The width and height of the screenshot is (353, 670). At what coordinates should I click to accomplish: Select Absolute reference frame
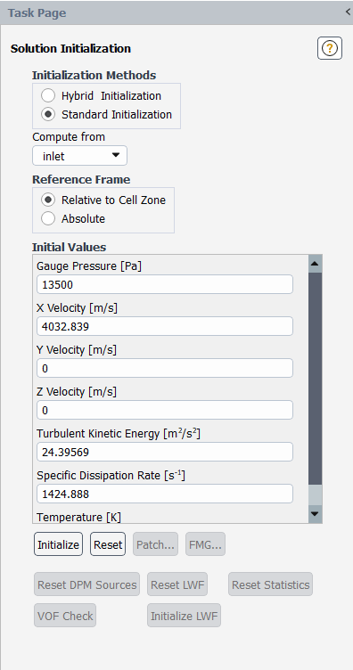tap(48, 219)
